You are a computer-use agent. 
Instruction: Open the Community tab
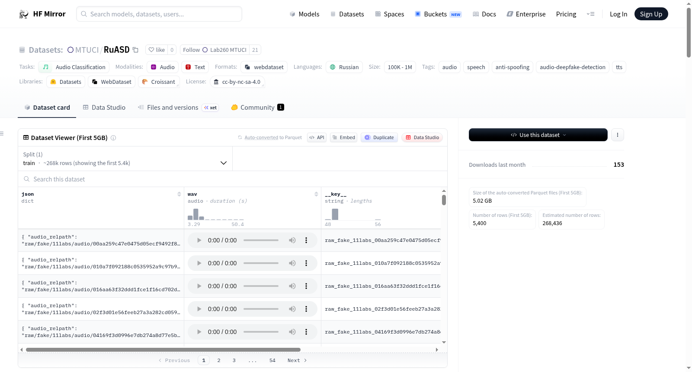(x=257, y=107)
